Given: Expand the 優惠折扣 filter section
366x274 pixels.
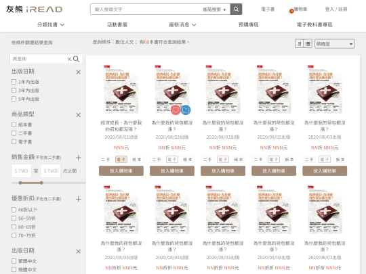Looking at the screenshot, I should (79, 199).
